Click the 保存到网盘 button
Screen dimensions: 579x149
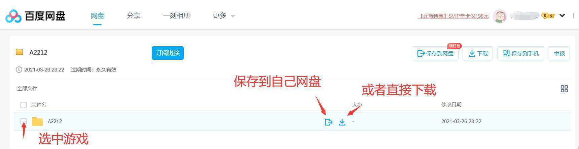coord(435,53)
